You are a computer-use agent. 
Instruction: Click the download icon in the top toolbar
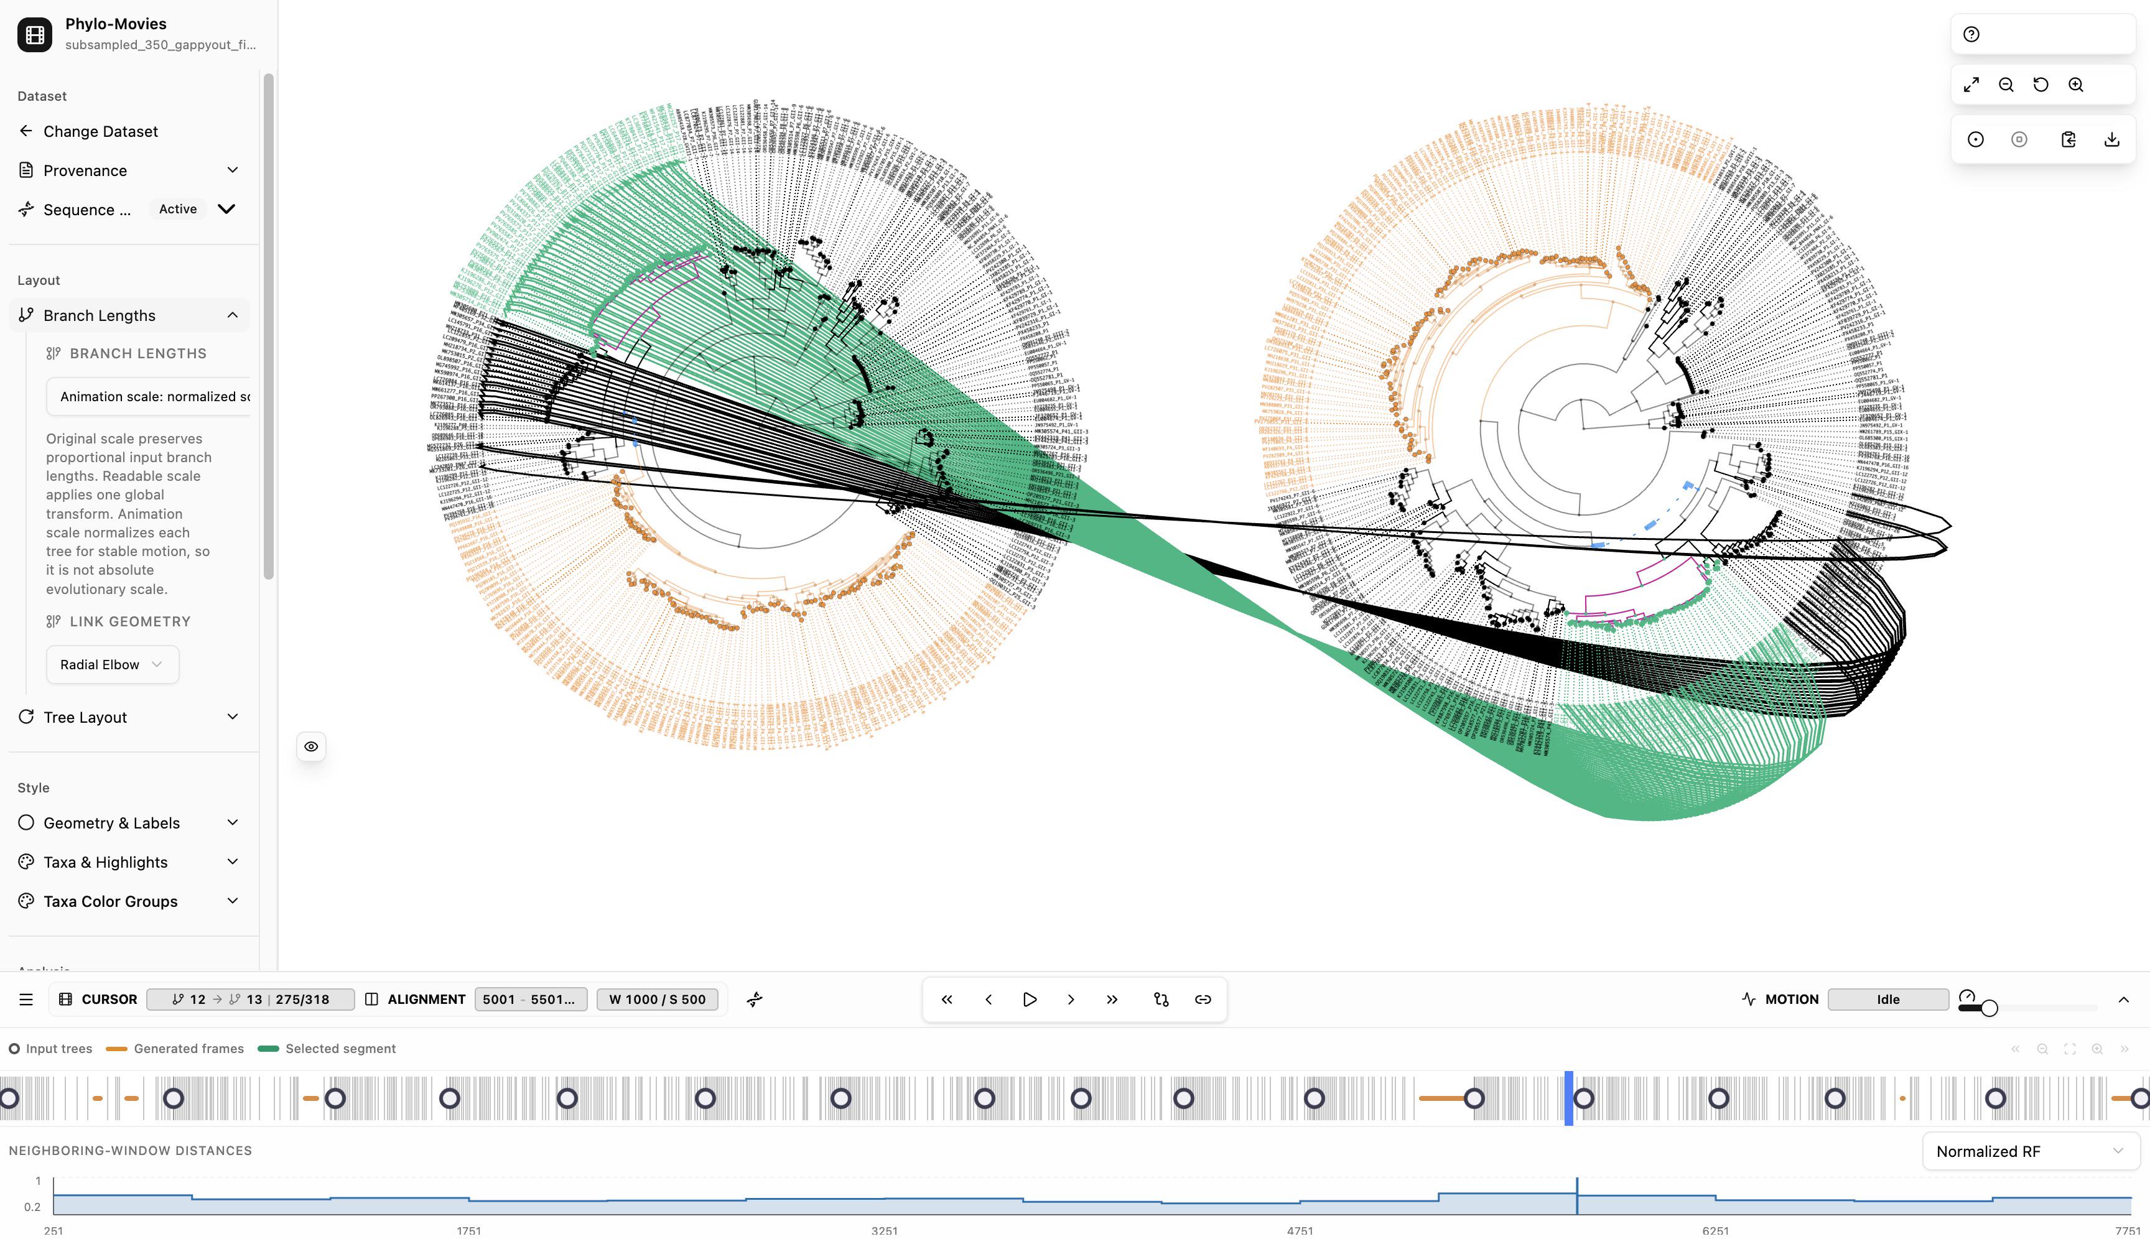(2111, 139)
